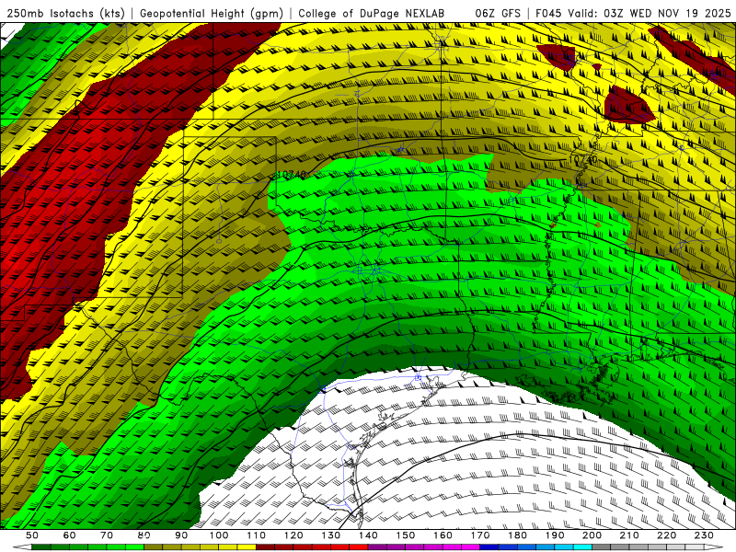The height and width of the screenshot is (552, 736).
Task: Click the 50 value on the color scale
Action: click(x=32, y=535)
